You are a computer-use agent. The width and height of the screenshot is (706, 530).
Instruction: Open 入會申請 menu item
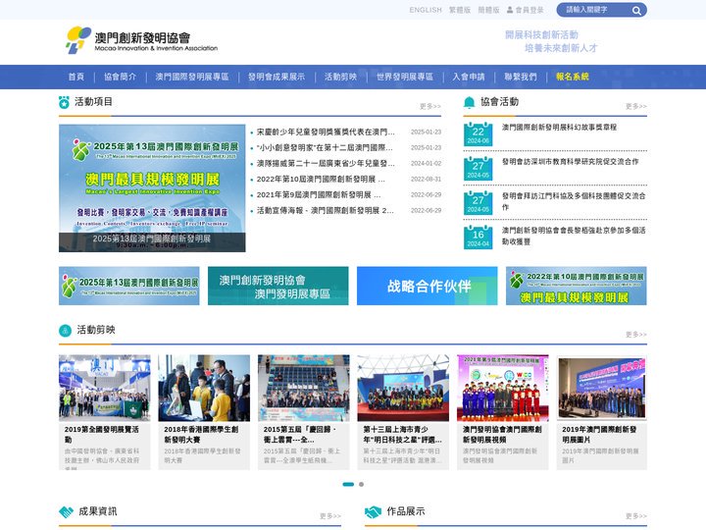(x=469, y=77)
